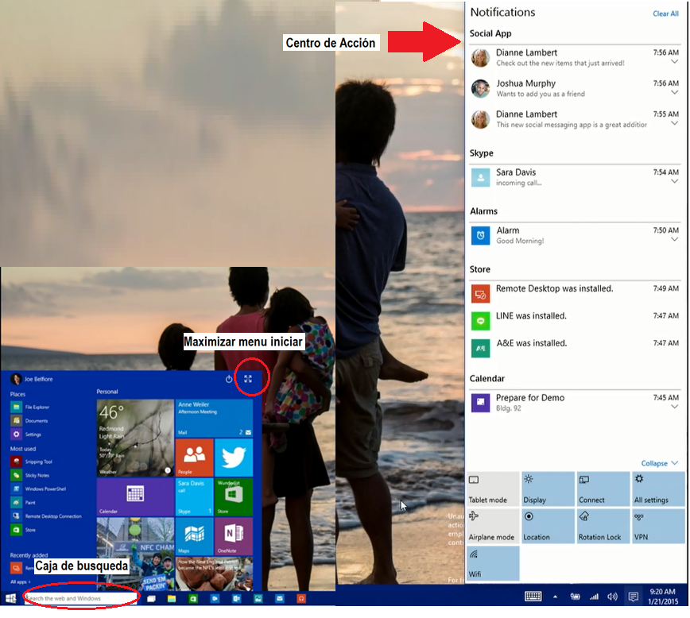Open the green Store tile
Image resolution: width=690 pixels, height=618 pixels.
click(x=234, y=497)
